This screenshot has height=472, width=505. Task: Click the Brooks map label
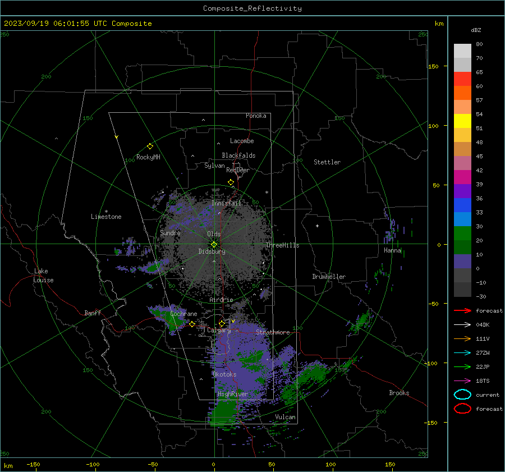399,393
